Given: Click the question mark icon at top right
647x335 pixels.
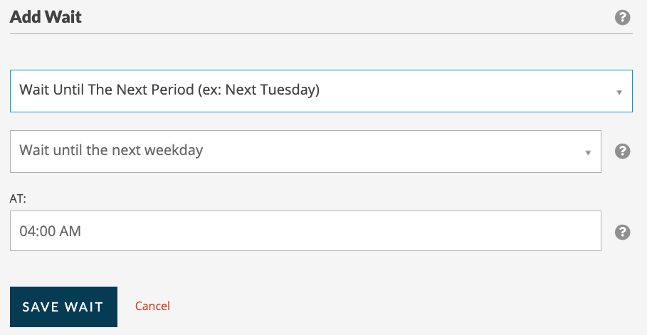Looking at the screenshot, I should (x=622, y=17).
